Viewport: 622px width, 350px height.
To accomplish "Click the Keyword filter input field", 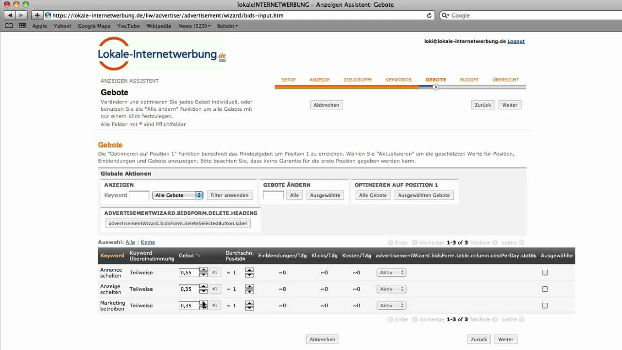I will tap(139, 195).
